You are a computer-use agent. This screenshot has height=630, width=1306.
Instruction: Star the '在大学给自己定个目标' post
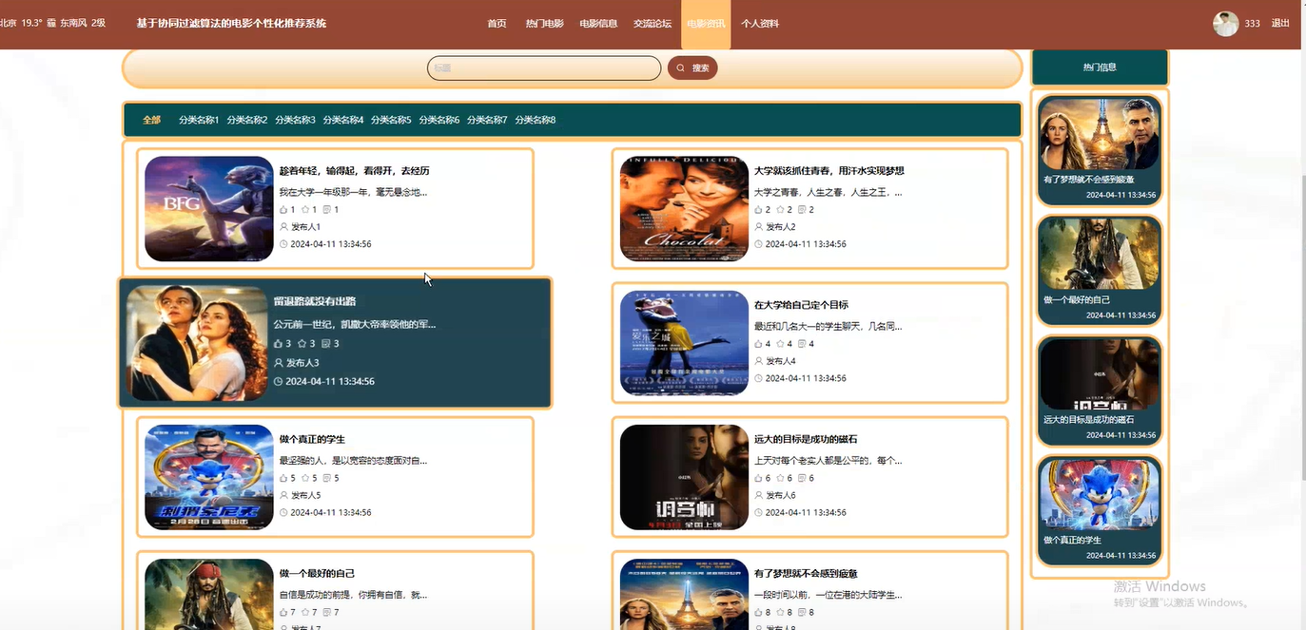(780, 344)
